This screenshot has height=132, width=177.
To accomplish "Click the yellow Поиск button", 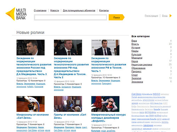I will coord(116,17).
